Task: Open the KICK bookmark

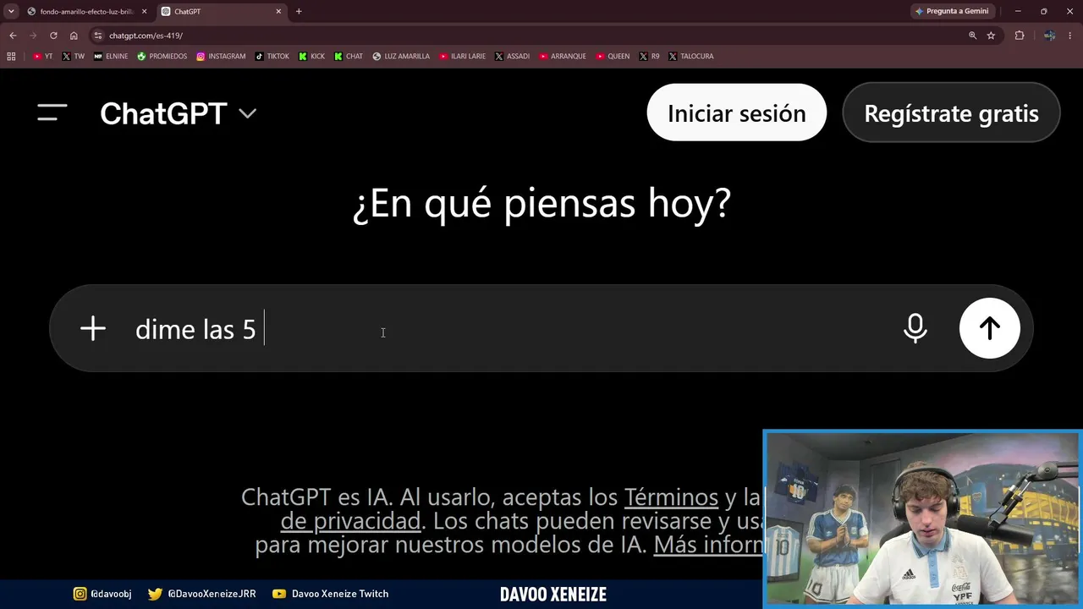Action: click(311, 57)
